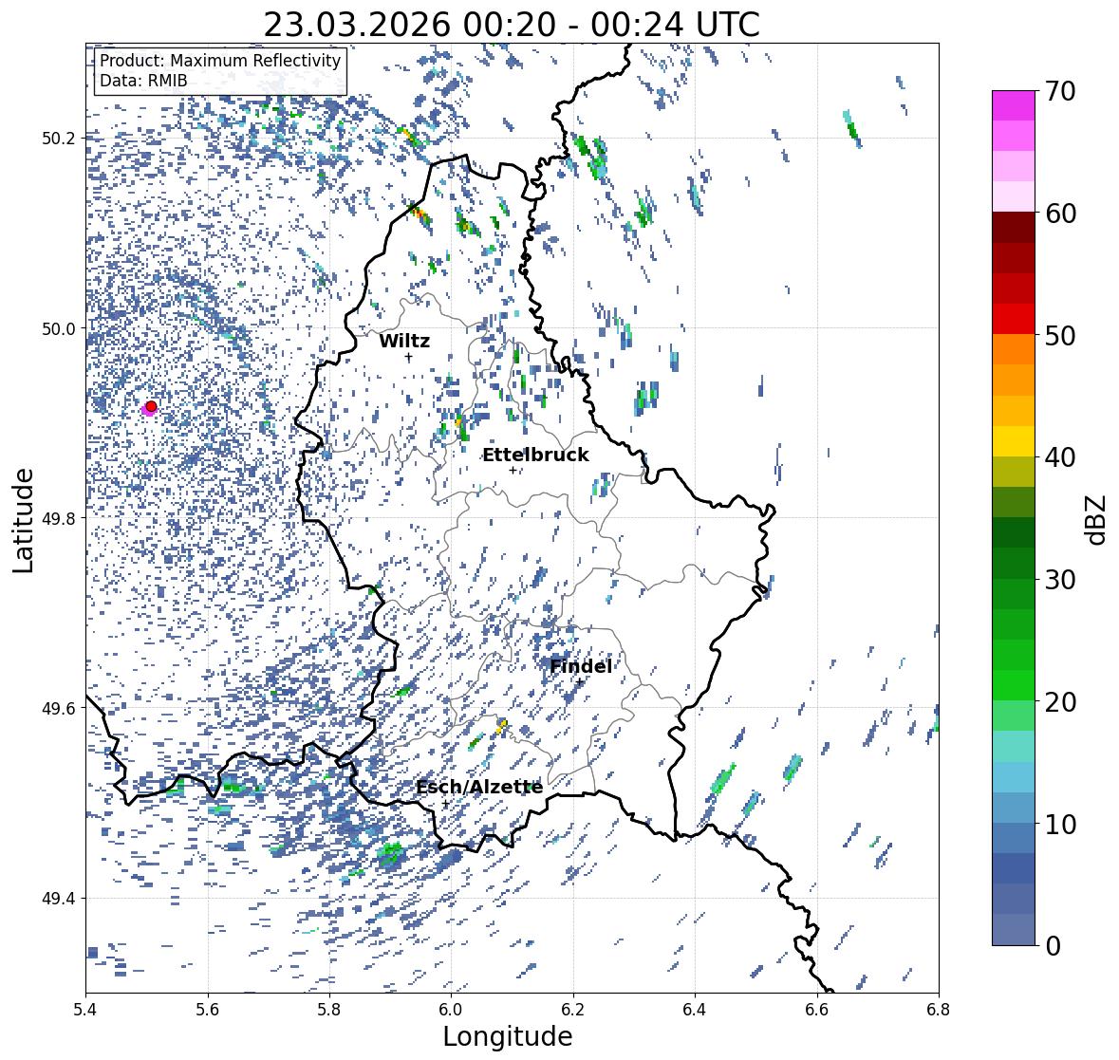Image resolution: width=1119 pixels, height=1060 pixels.
Task: Click the 49.4 latitude tick label
Action: 59,898
